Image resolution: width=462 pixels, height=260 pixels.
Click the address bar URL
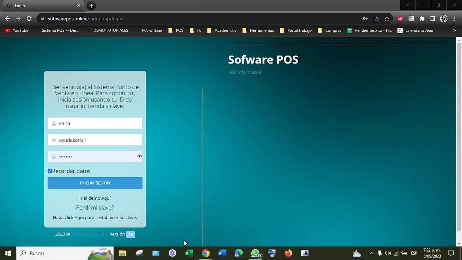click(x=85, y=19)
